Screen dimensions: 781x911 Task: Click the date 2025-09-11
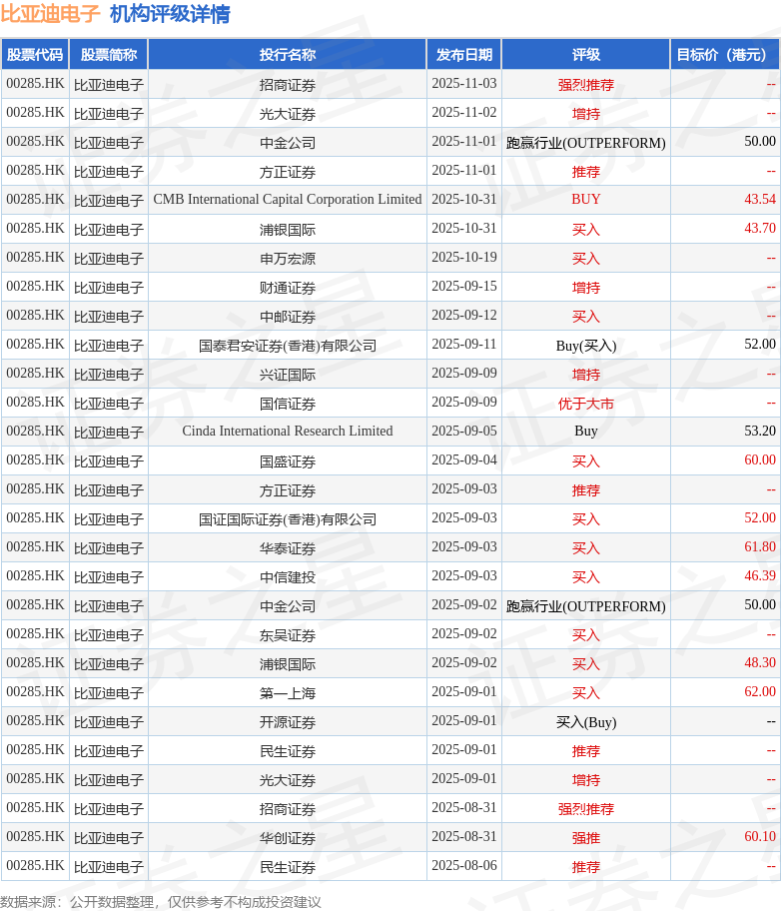point(463,345)
